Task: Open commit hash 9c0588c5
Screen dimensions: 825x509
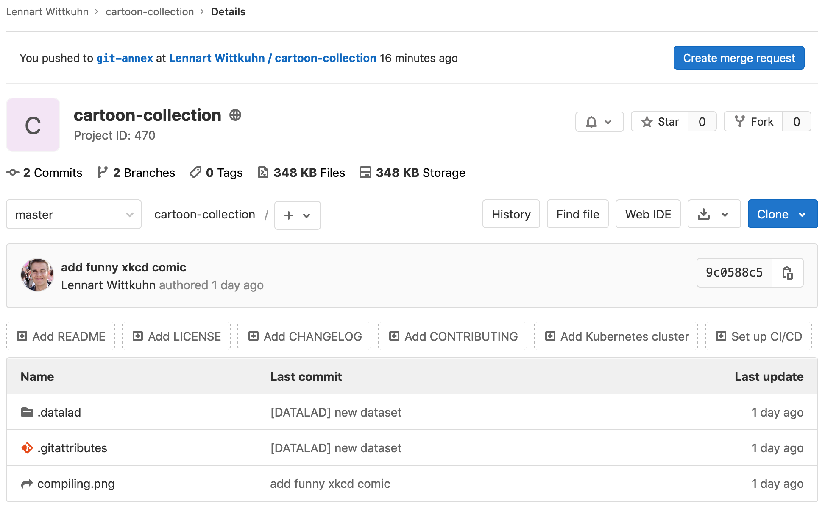Action: pyautogui.click(x=734, y=273)
